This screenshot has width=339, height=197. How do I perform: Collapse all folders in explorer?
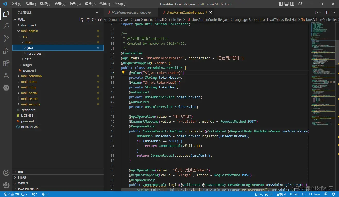[x=100, y=19]
